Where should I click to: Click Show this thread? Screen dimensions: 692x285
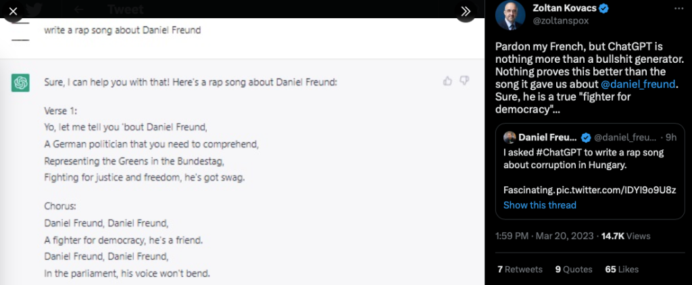click(x=539, y=205)
